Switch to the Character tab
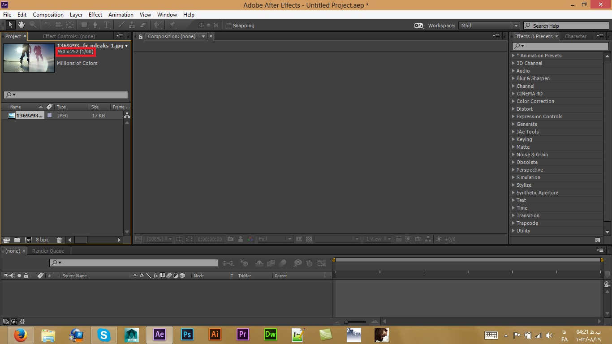This screenshot has height=344, width=612. pyautogui.click(x=576, y=36)
